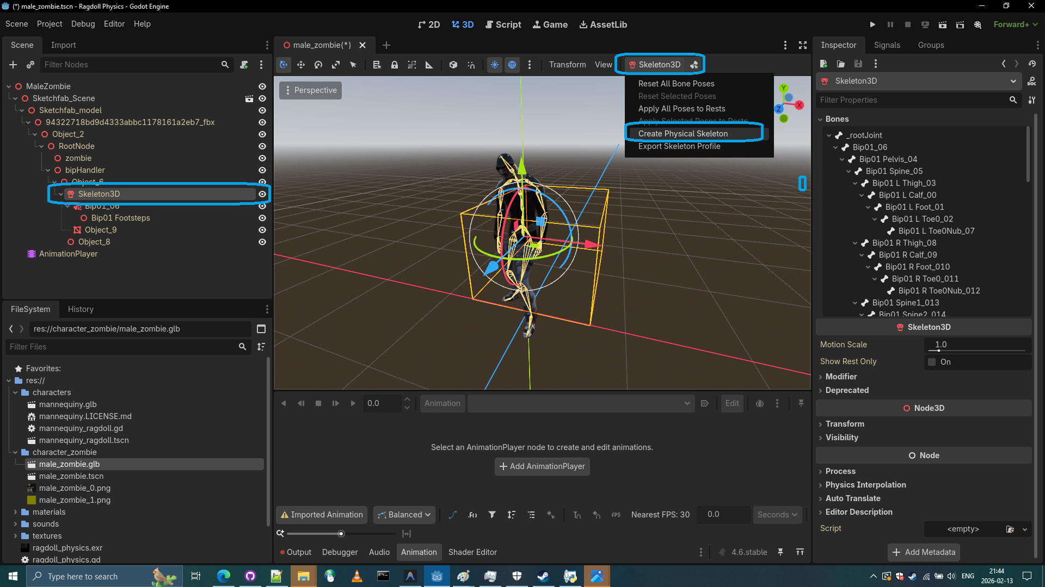Expand the materials folder in FileSystem
Image resolution: width=1045 pixels, height=587 pixels.
pyautogui.click(x=15, y=512)
